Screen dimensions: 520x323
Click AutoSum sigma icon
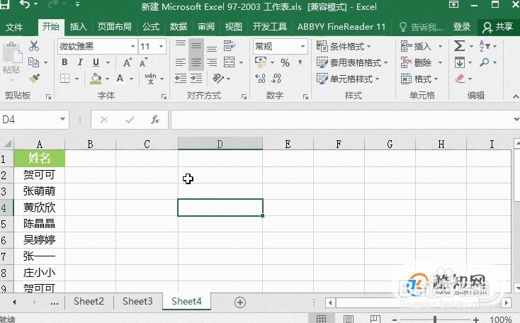tap(459, 46)
